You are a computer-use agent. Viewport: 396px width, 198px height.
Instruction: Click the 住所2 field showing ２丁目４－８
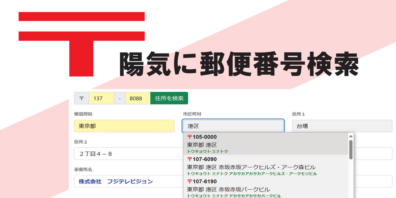click(124, 154)
